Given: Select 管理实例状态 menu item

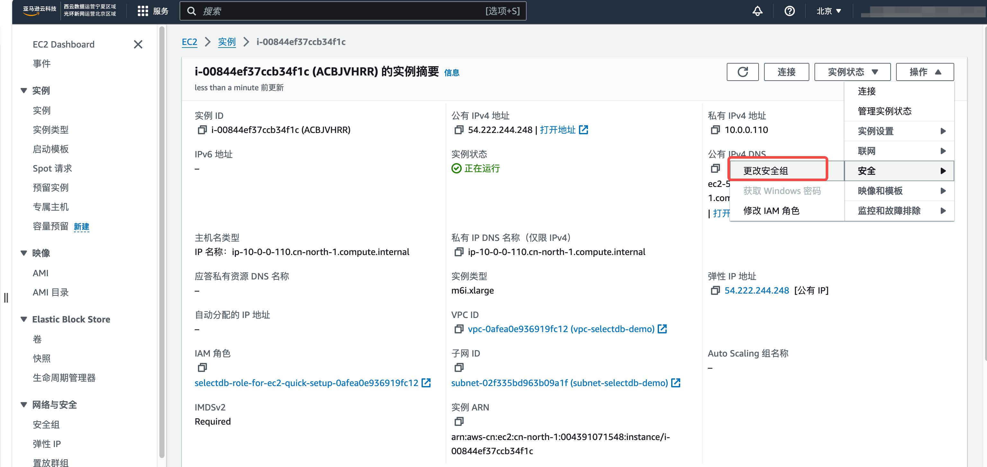Looking at the screenshot, I should (899, 111).
